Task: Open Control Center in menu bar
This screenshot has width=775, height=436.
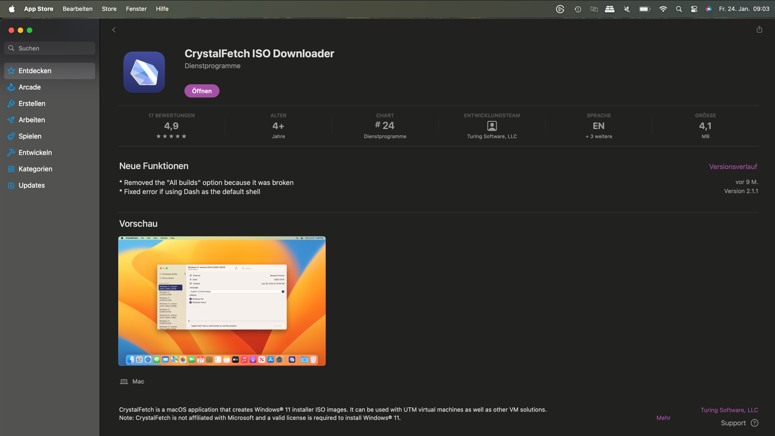Action: 694,9
